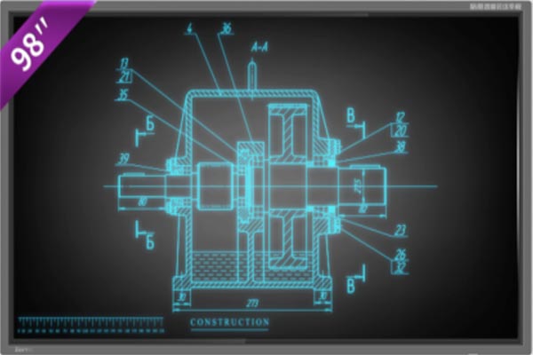Select the 12/20 callout on the right
The height and width of the screenshot is (355, 533).
[x=400, y=122]
